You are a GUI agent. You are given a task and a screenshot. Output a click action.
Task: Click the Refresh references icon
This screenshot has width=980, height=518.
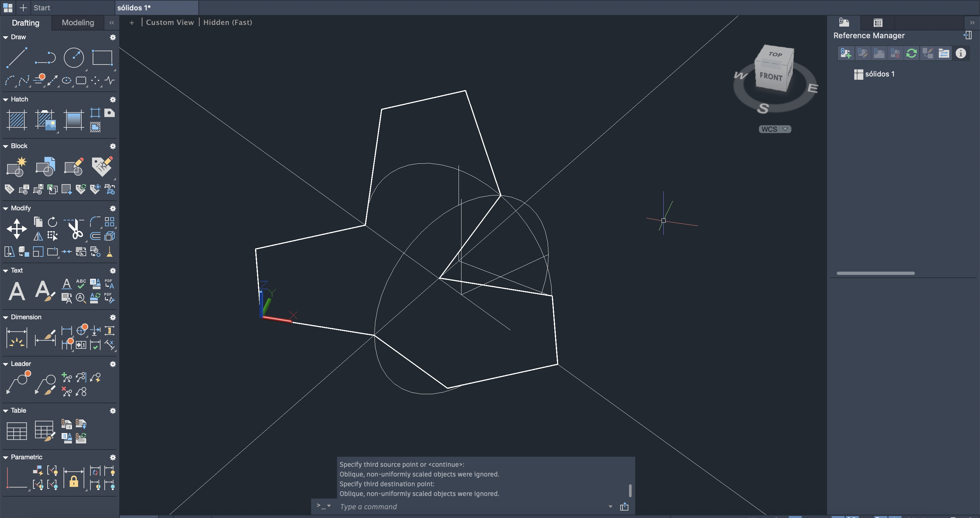tap(911, 53)
